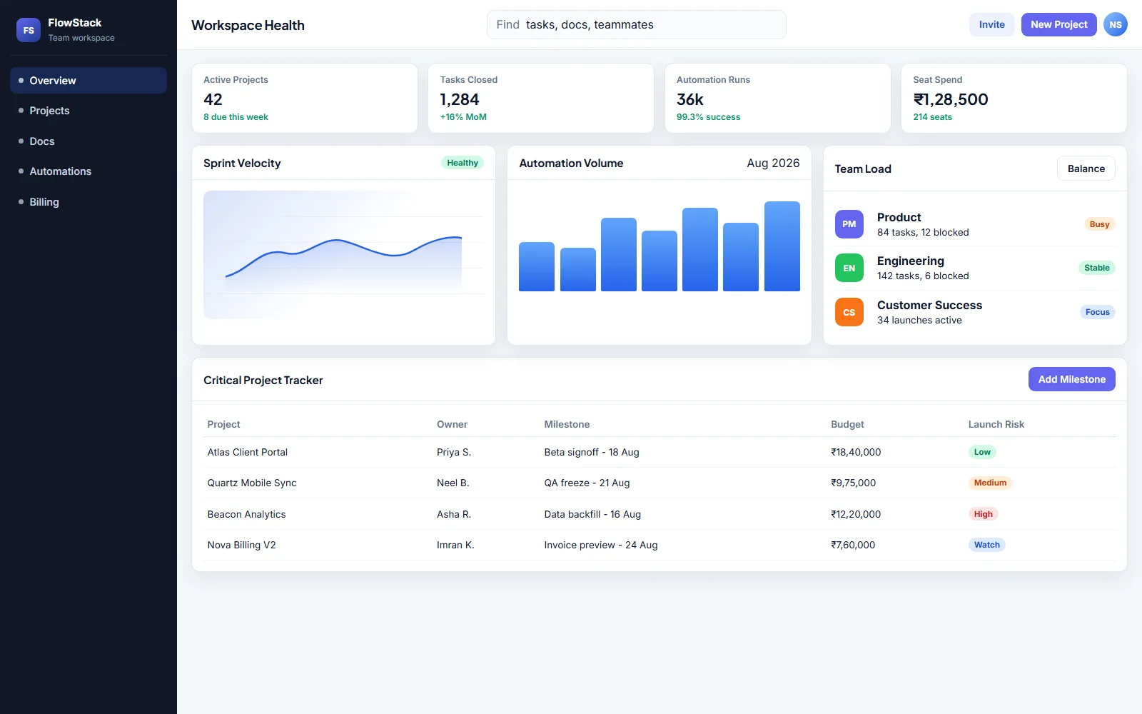Click the Active Projects value 42
The image size is (1142, 714).
(x=213, y=99)
